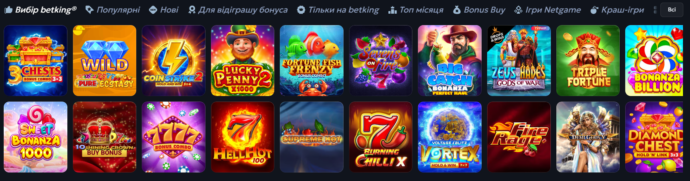Select the Нові category tab
This screenshot has height=181, width=690.
pyautogui.click(x=164, y=10)
